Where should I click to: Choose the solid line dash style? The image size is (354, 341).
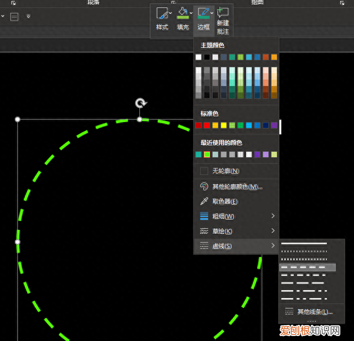[x=304, y=244]
